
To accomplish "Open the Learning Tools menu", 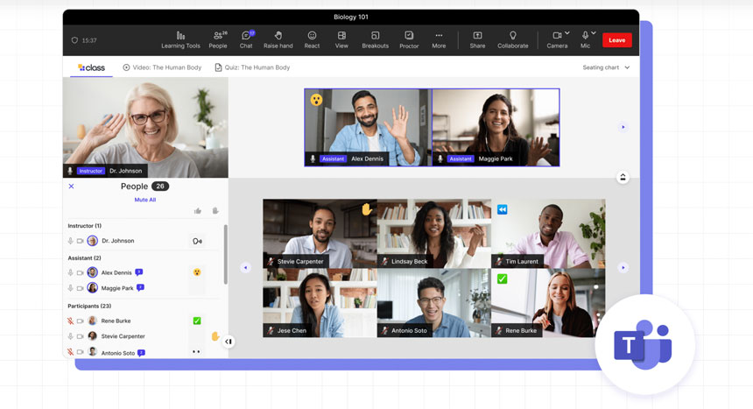I will [180, 39].
